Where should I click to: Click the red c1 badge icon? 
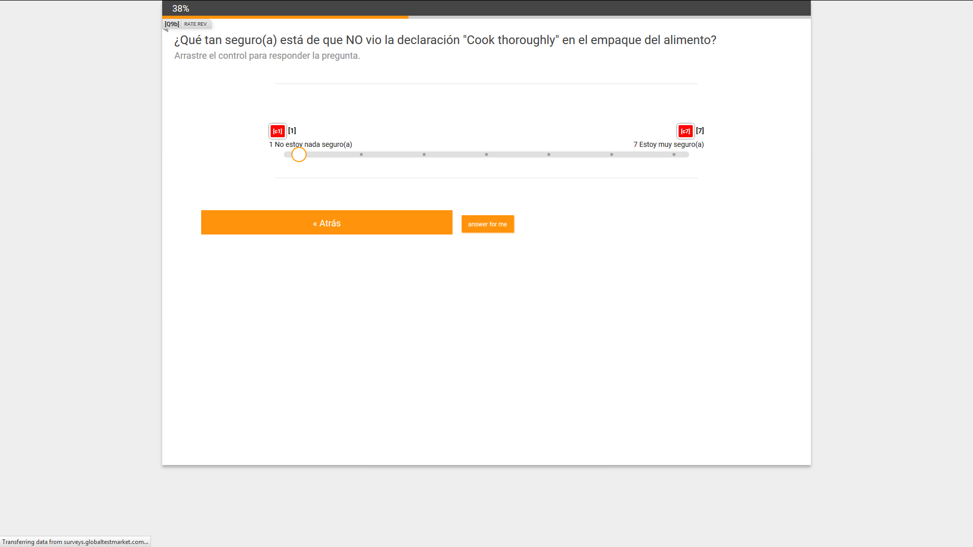pos(277,131)
